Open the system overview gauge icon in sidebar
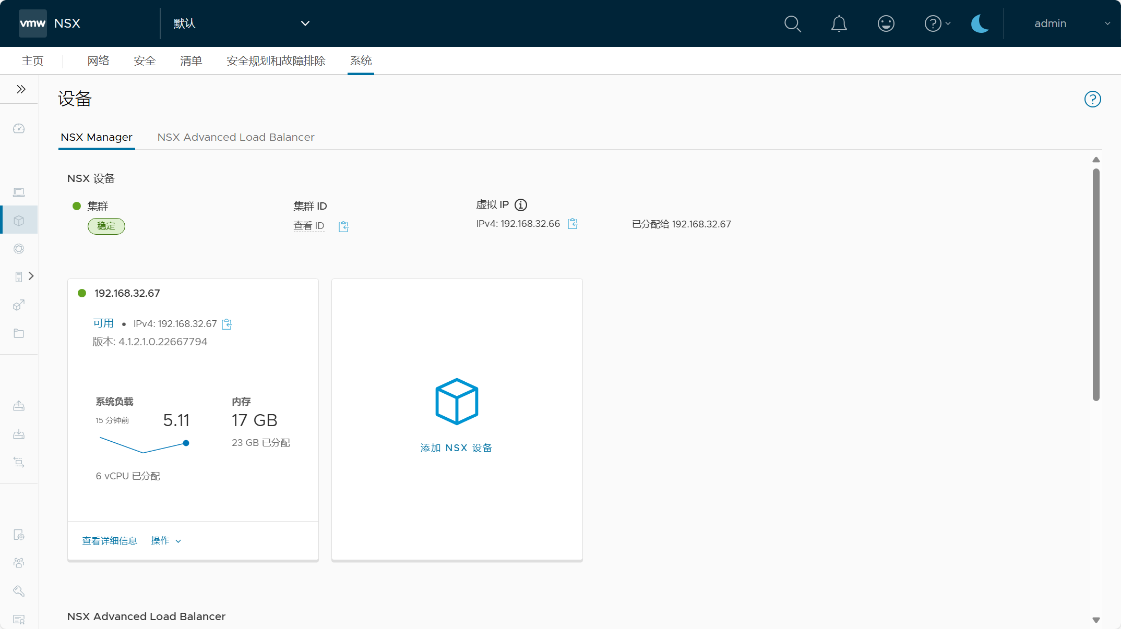Screen dimensions: 1121x629 click(x=19, y=128)
